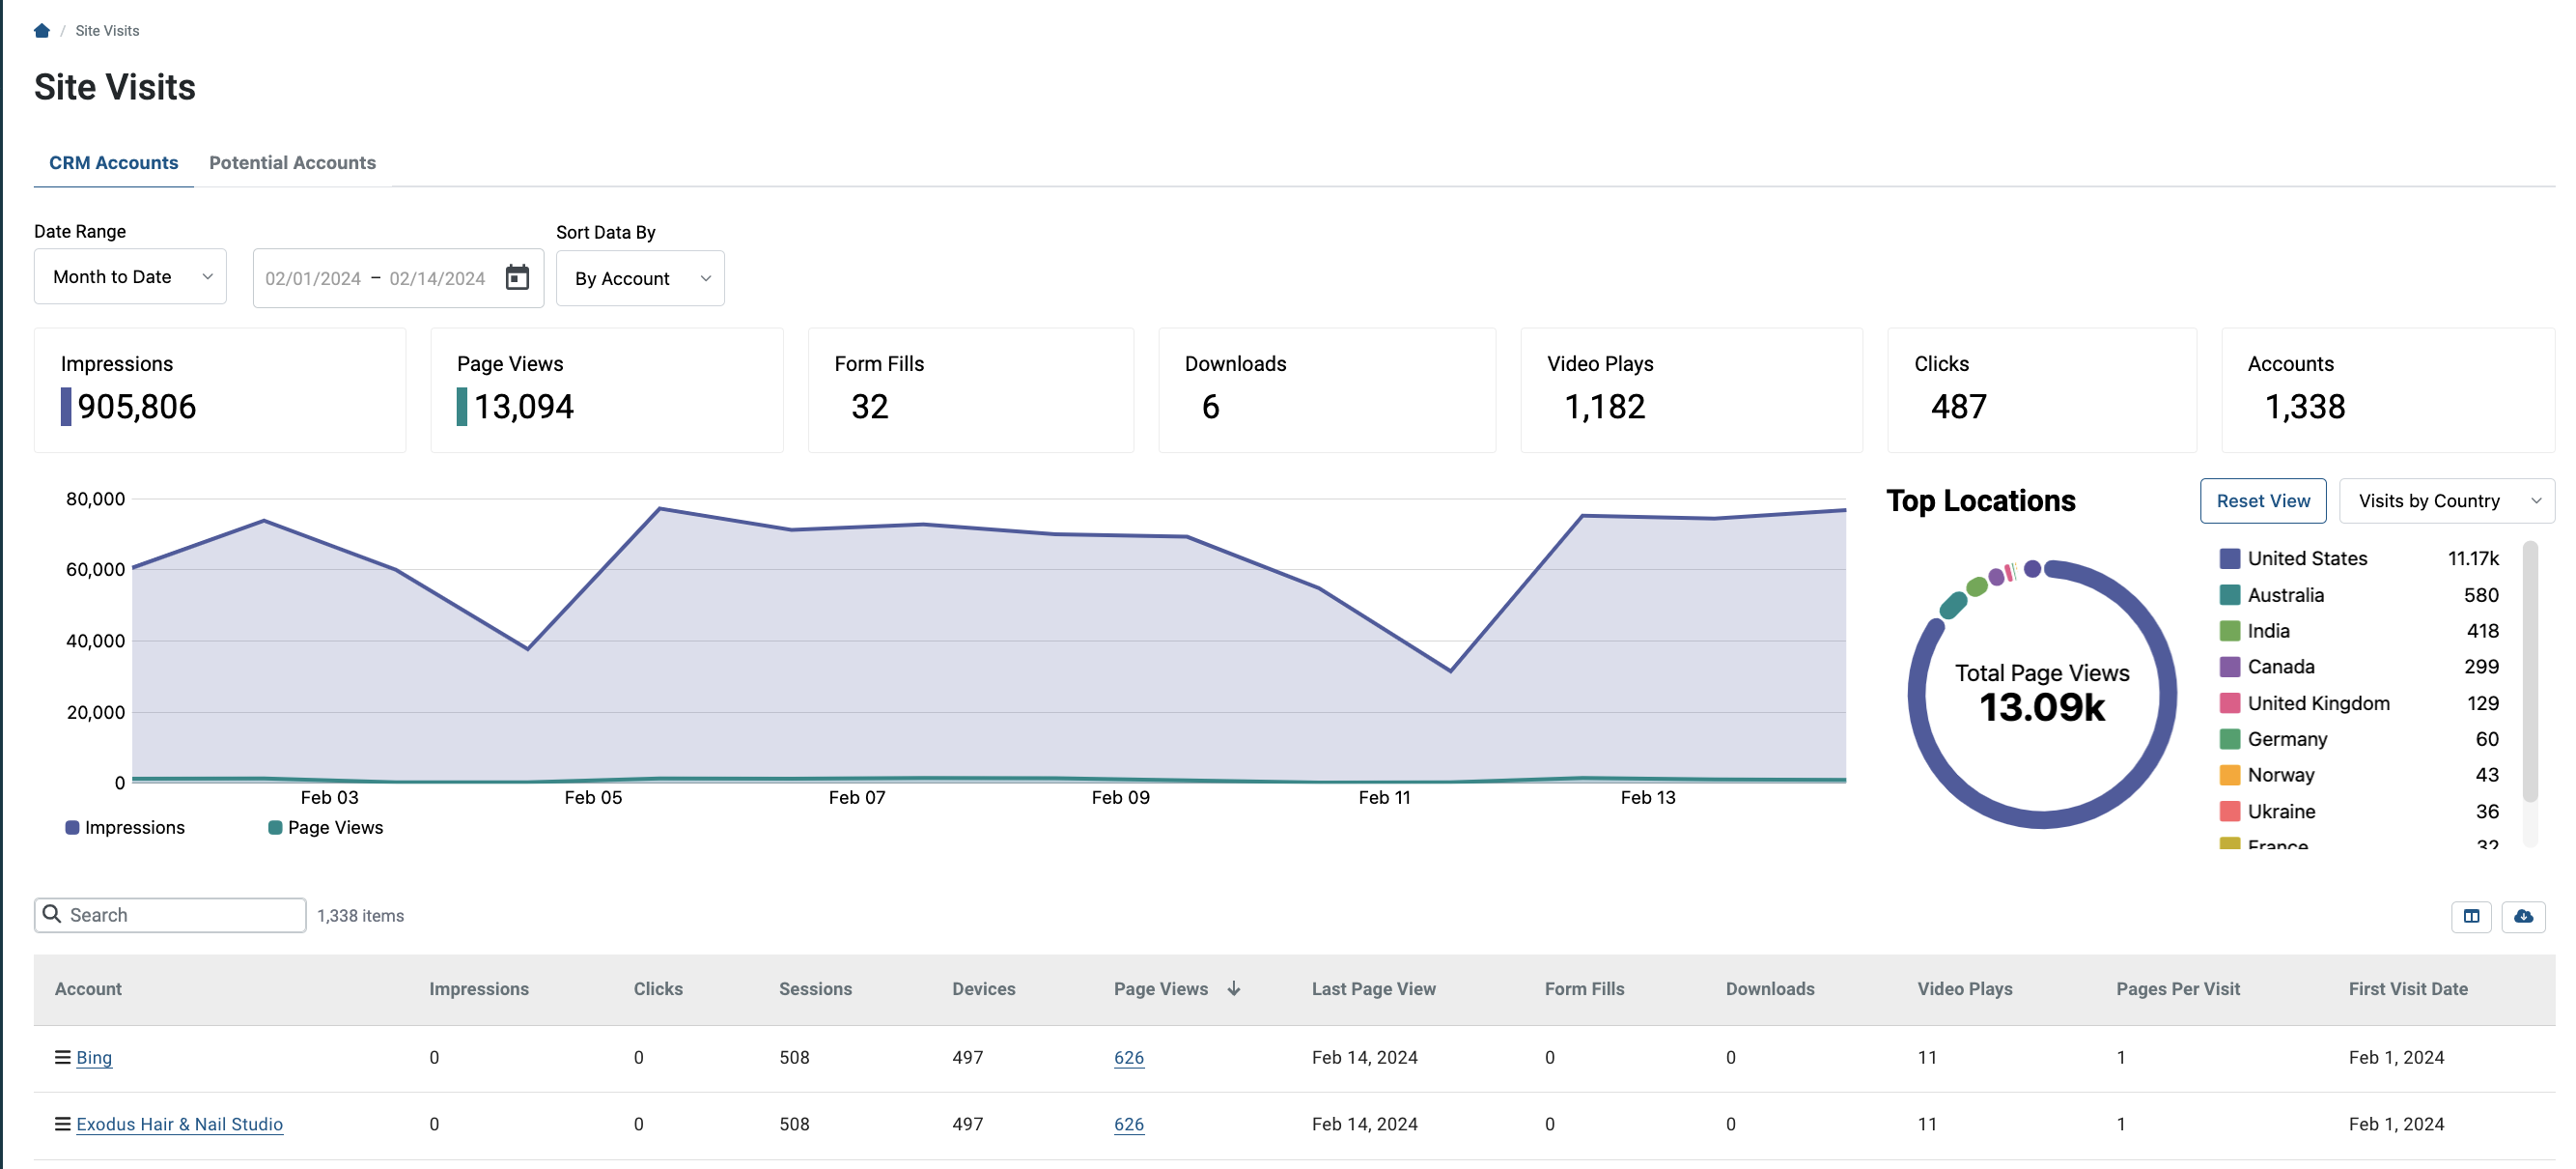
Task: Click the Clicks summary card
Action: click(x=2042, y=390)
